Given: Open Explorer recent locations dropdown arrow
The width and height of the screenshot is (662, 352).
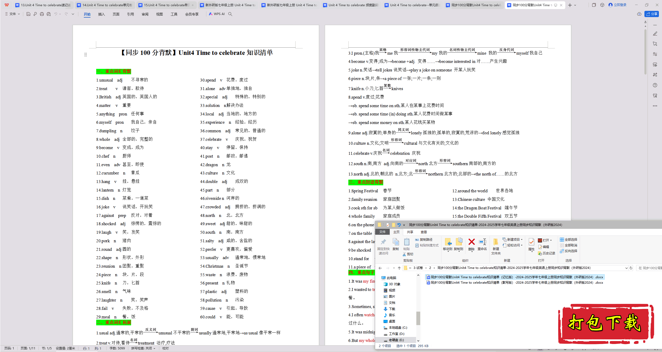Looking at the screenshot, I should pos(394,268).
